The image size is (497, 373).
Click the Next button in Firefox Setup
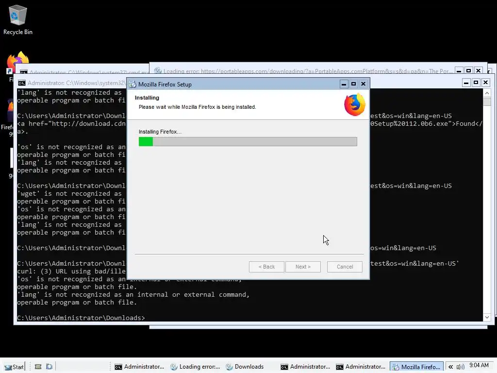(303, 267)
